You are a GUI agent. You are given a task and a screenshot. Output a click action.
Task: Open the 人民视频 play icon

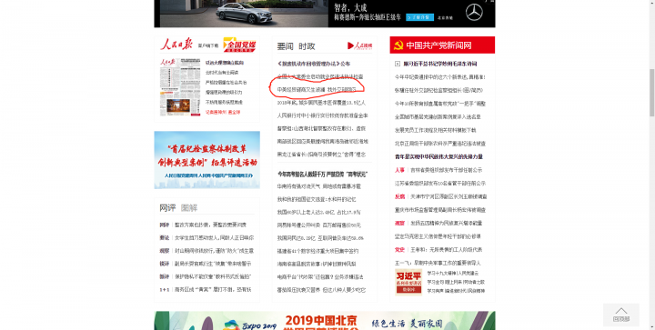click(359, 45)
